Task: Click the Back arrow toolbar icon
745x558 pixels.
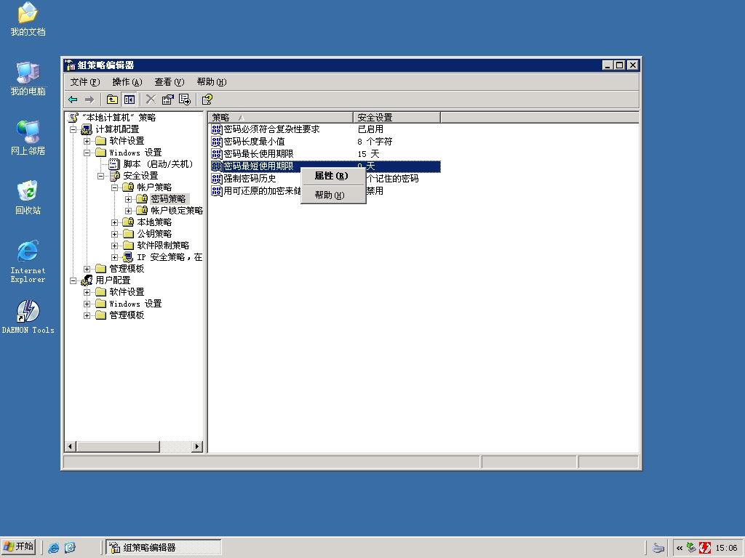Action: point(73,99)
